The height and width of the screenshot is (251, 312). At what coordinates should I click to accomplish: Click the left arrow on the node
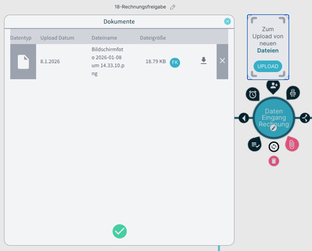pos(244,118)
